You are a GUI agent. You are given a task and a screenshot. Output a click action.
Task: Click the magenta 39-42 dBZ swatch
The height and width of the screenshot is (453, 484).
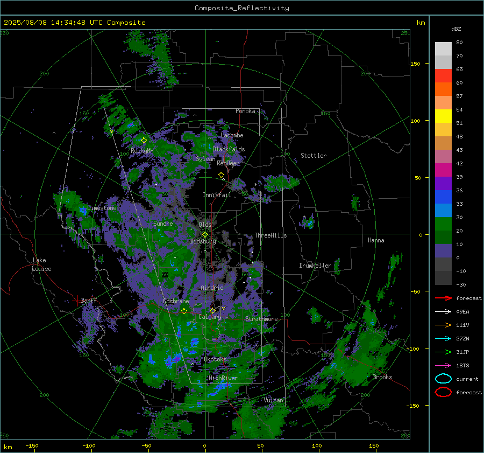coord(443,170)
